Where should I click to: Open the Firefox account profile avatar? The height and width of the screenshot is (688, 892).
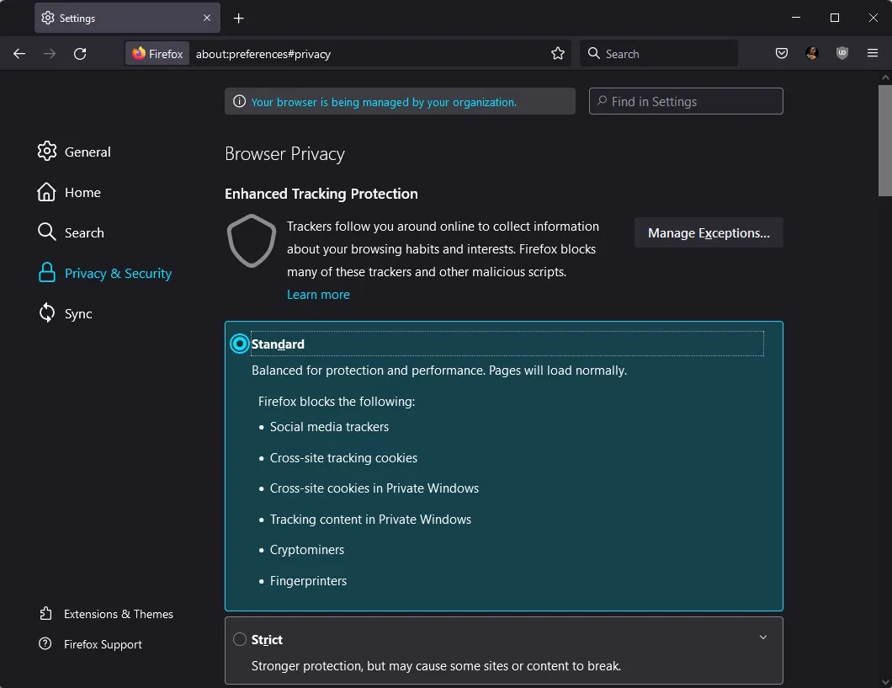(811, 53)
